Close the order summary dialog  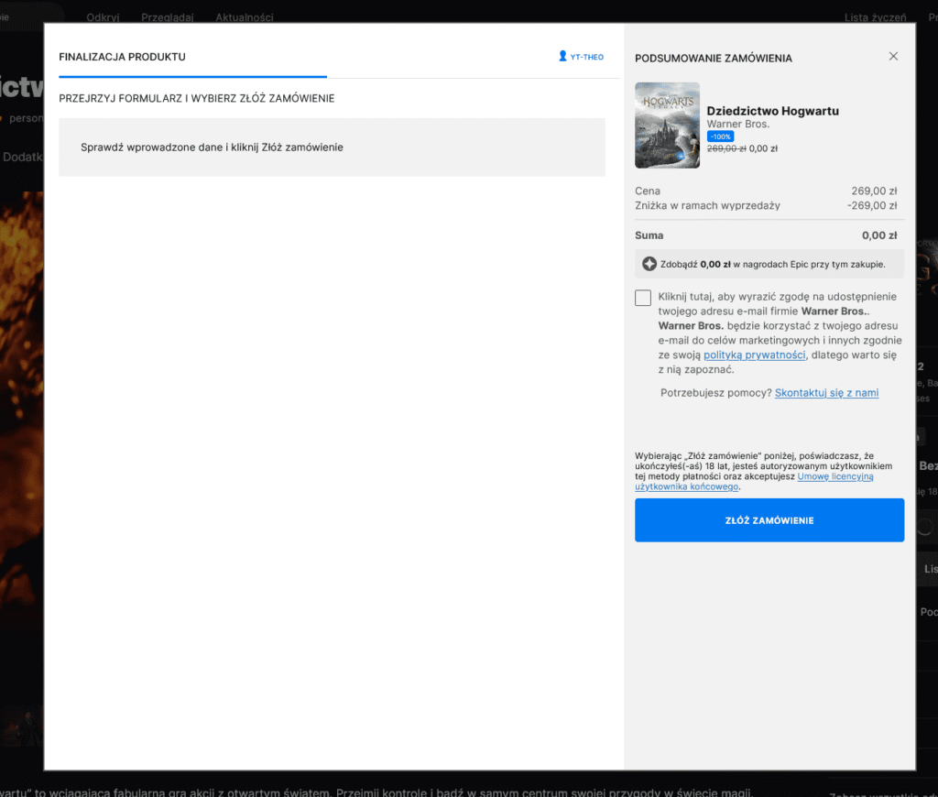pos(893,57)
